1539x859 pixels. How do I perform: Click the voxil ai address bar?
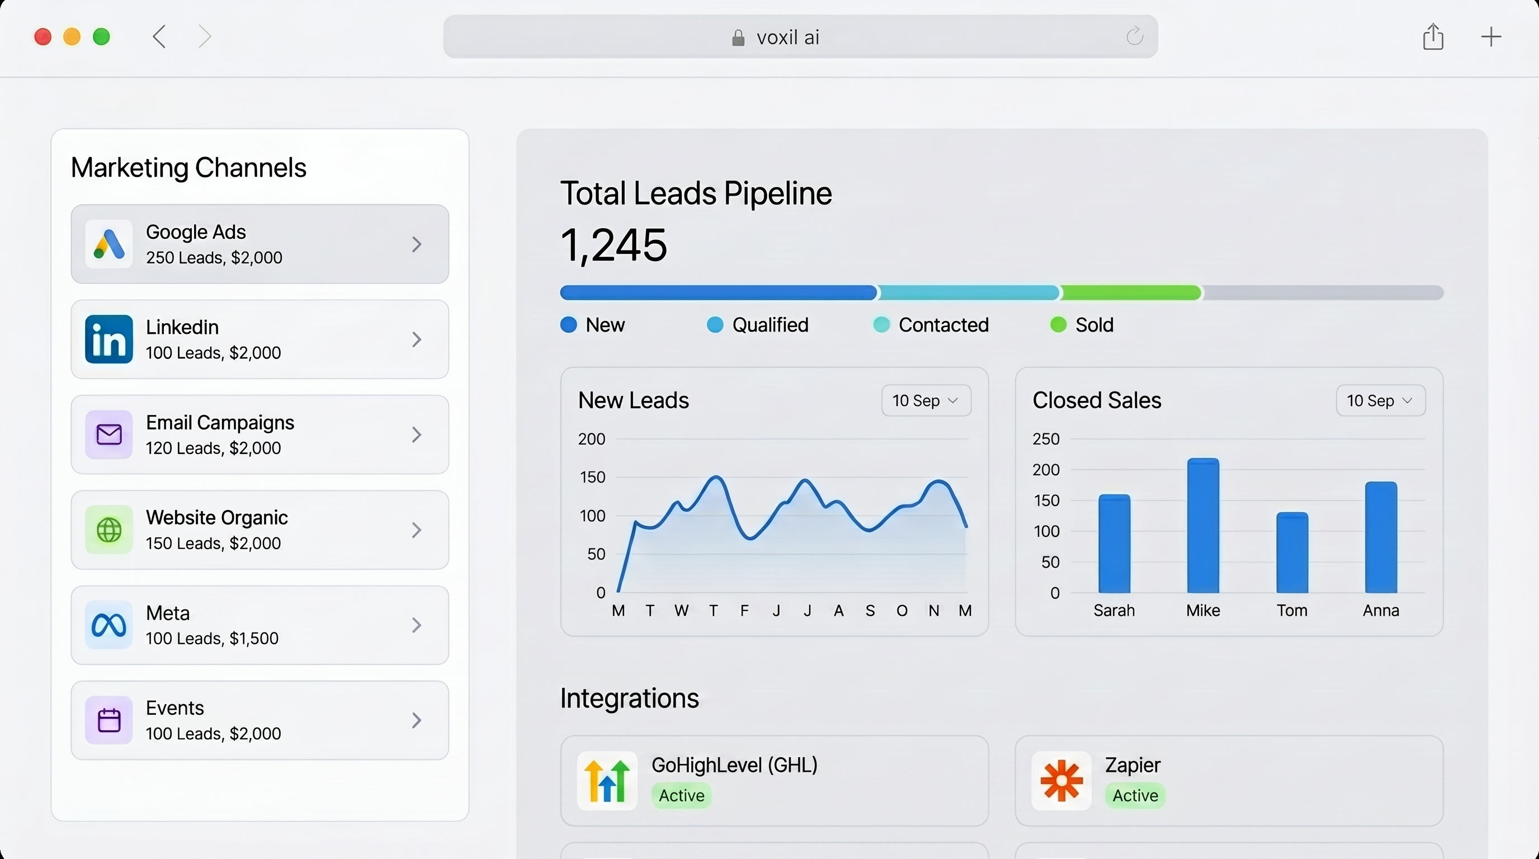(801, 36)
